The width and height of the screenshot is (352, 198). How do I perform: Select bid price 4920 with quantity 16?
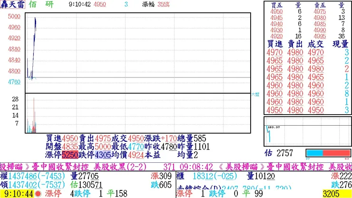coord(276,36)
